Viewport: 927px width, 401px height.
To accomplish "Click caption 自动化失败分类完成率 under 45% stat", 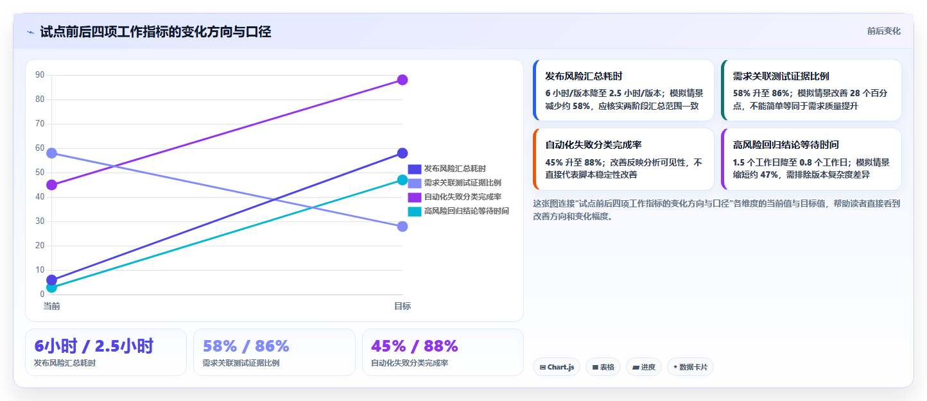I will (410, 363).
